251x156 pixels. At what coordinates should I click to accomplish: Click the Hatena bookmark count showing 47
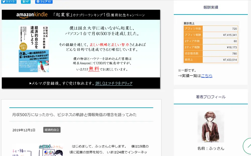27,2
